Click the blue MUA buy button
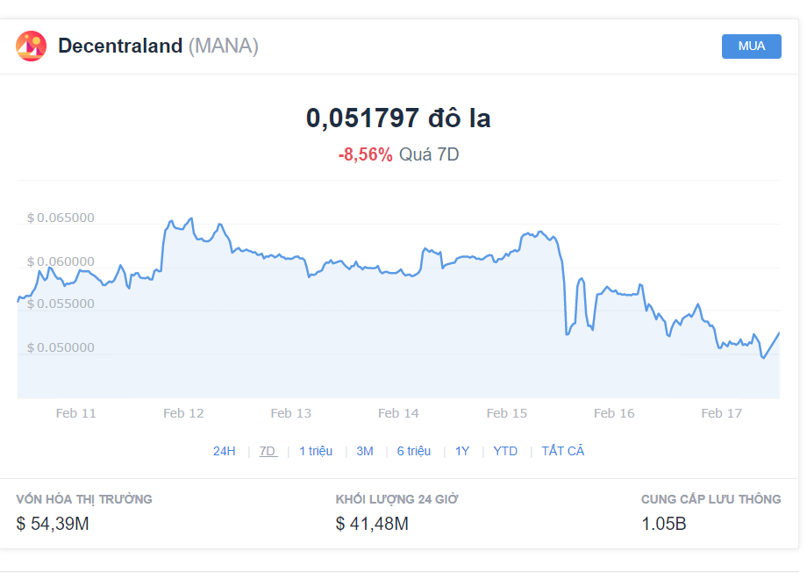This screenshot has width=807, height=579. tap(752, 46)
